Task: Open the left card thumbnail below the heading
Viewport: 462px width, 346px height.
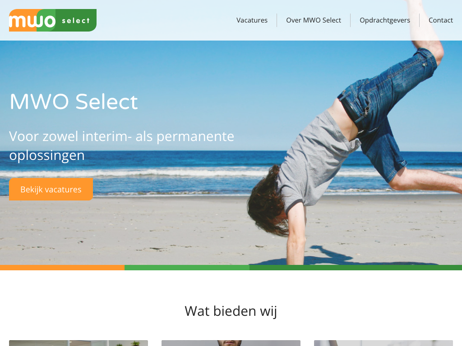Action: (x=79, y=343)
